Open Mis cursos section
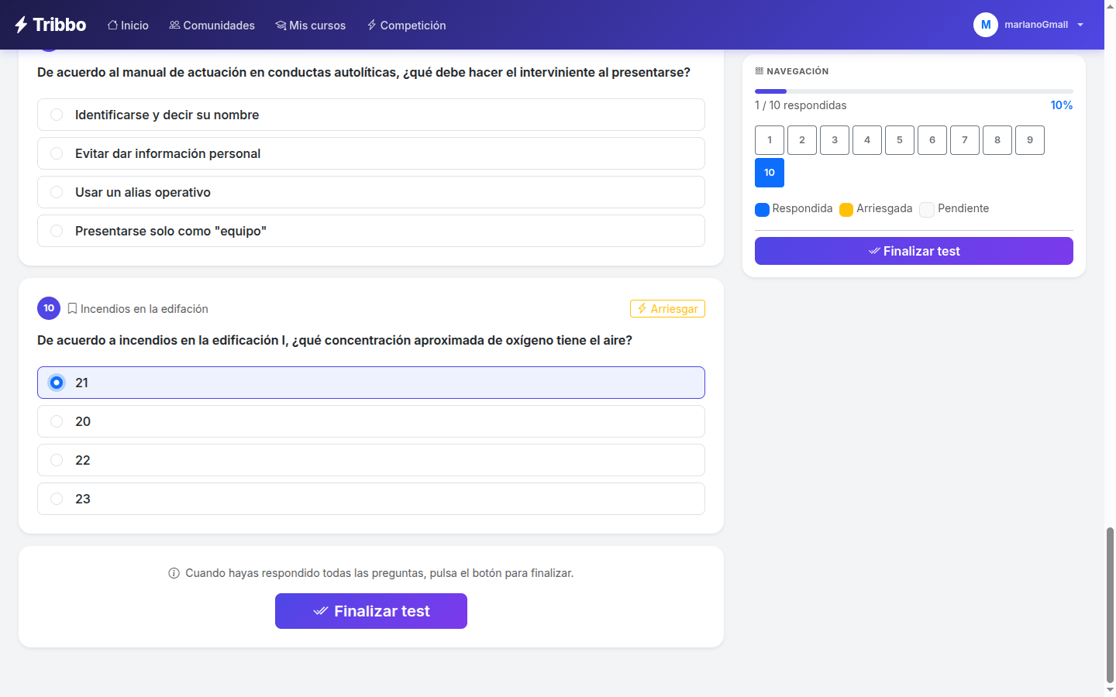The width and height of the screenshot is (1116, 697). pyautogui.click(x=310, y=25)
